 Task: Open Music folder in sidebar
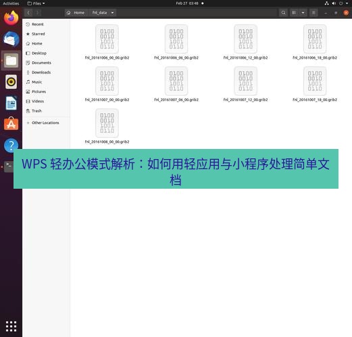(x=46, y=82)
